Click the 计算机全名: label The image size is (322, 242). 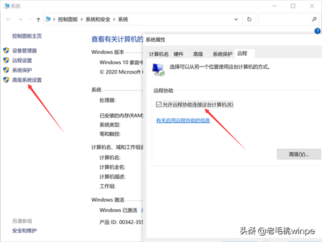pos(113,167)
